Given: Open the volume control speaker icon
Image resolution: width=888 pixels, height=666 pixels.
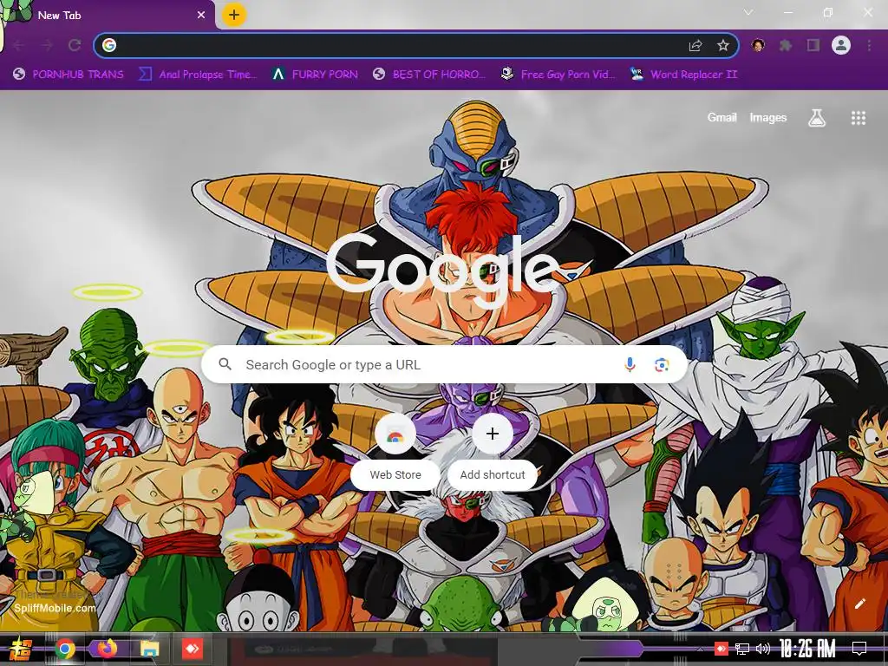Looking at the screenshot, I should pos(763,649).
